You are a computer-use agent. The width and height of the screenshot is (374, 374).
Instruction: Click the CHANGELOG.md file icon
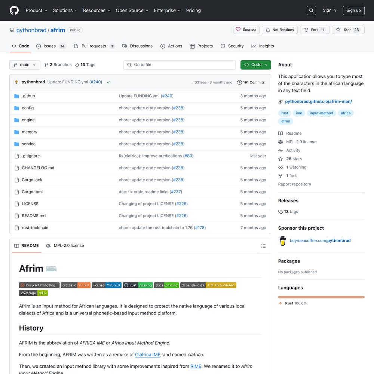point(17,168)
